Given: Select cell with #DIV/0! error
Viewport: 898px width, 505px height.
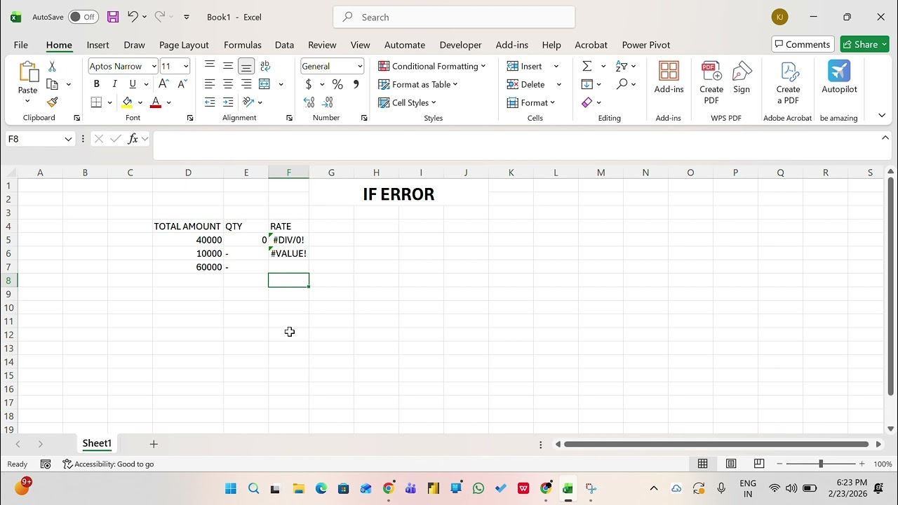Looking at the screenshot, I should click(x=288, y=240).
